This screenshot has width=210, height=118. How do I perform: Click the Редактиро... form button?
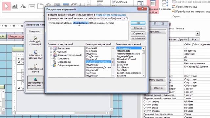tap(16, 36)
